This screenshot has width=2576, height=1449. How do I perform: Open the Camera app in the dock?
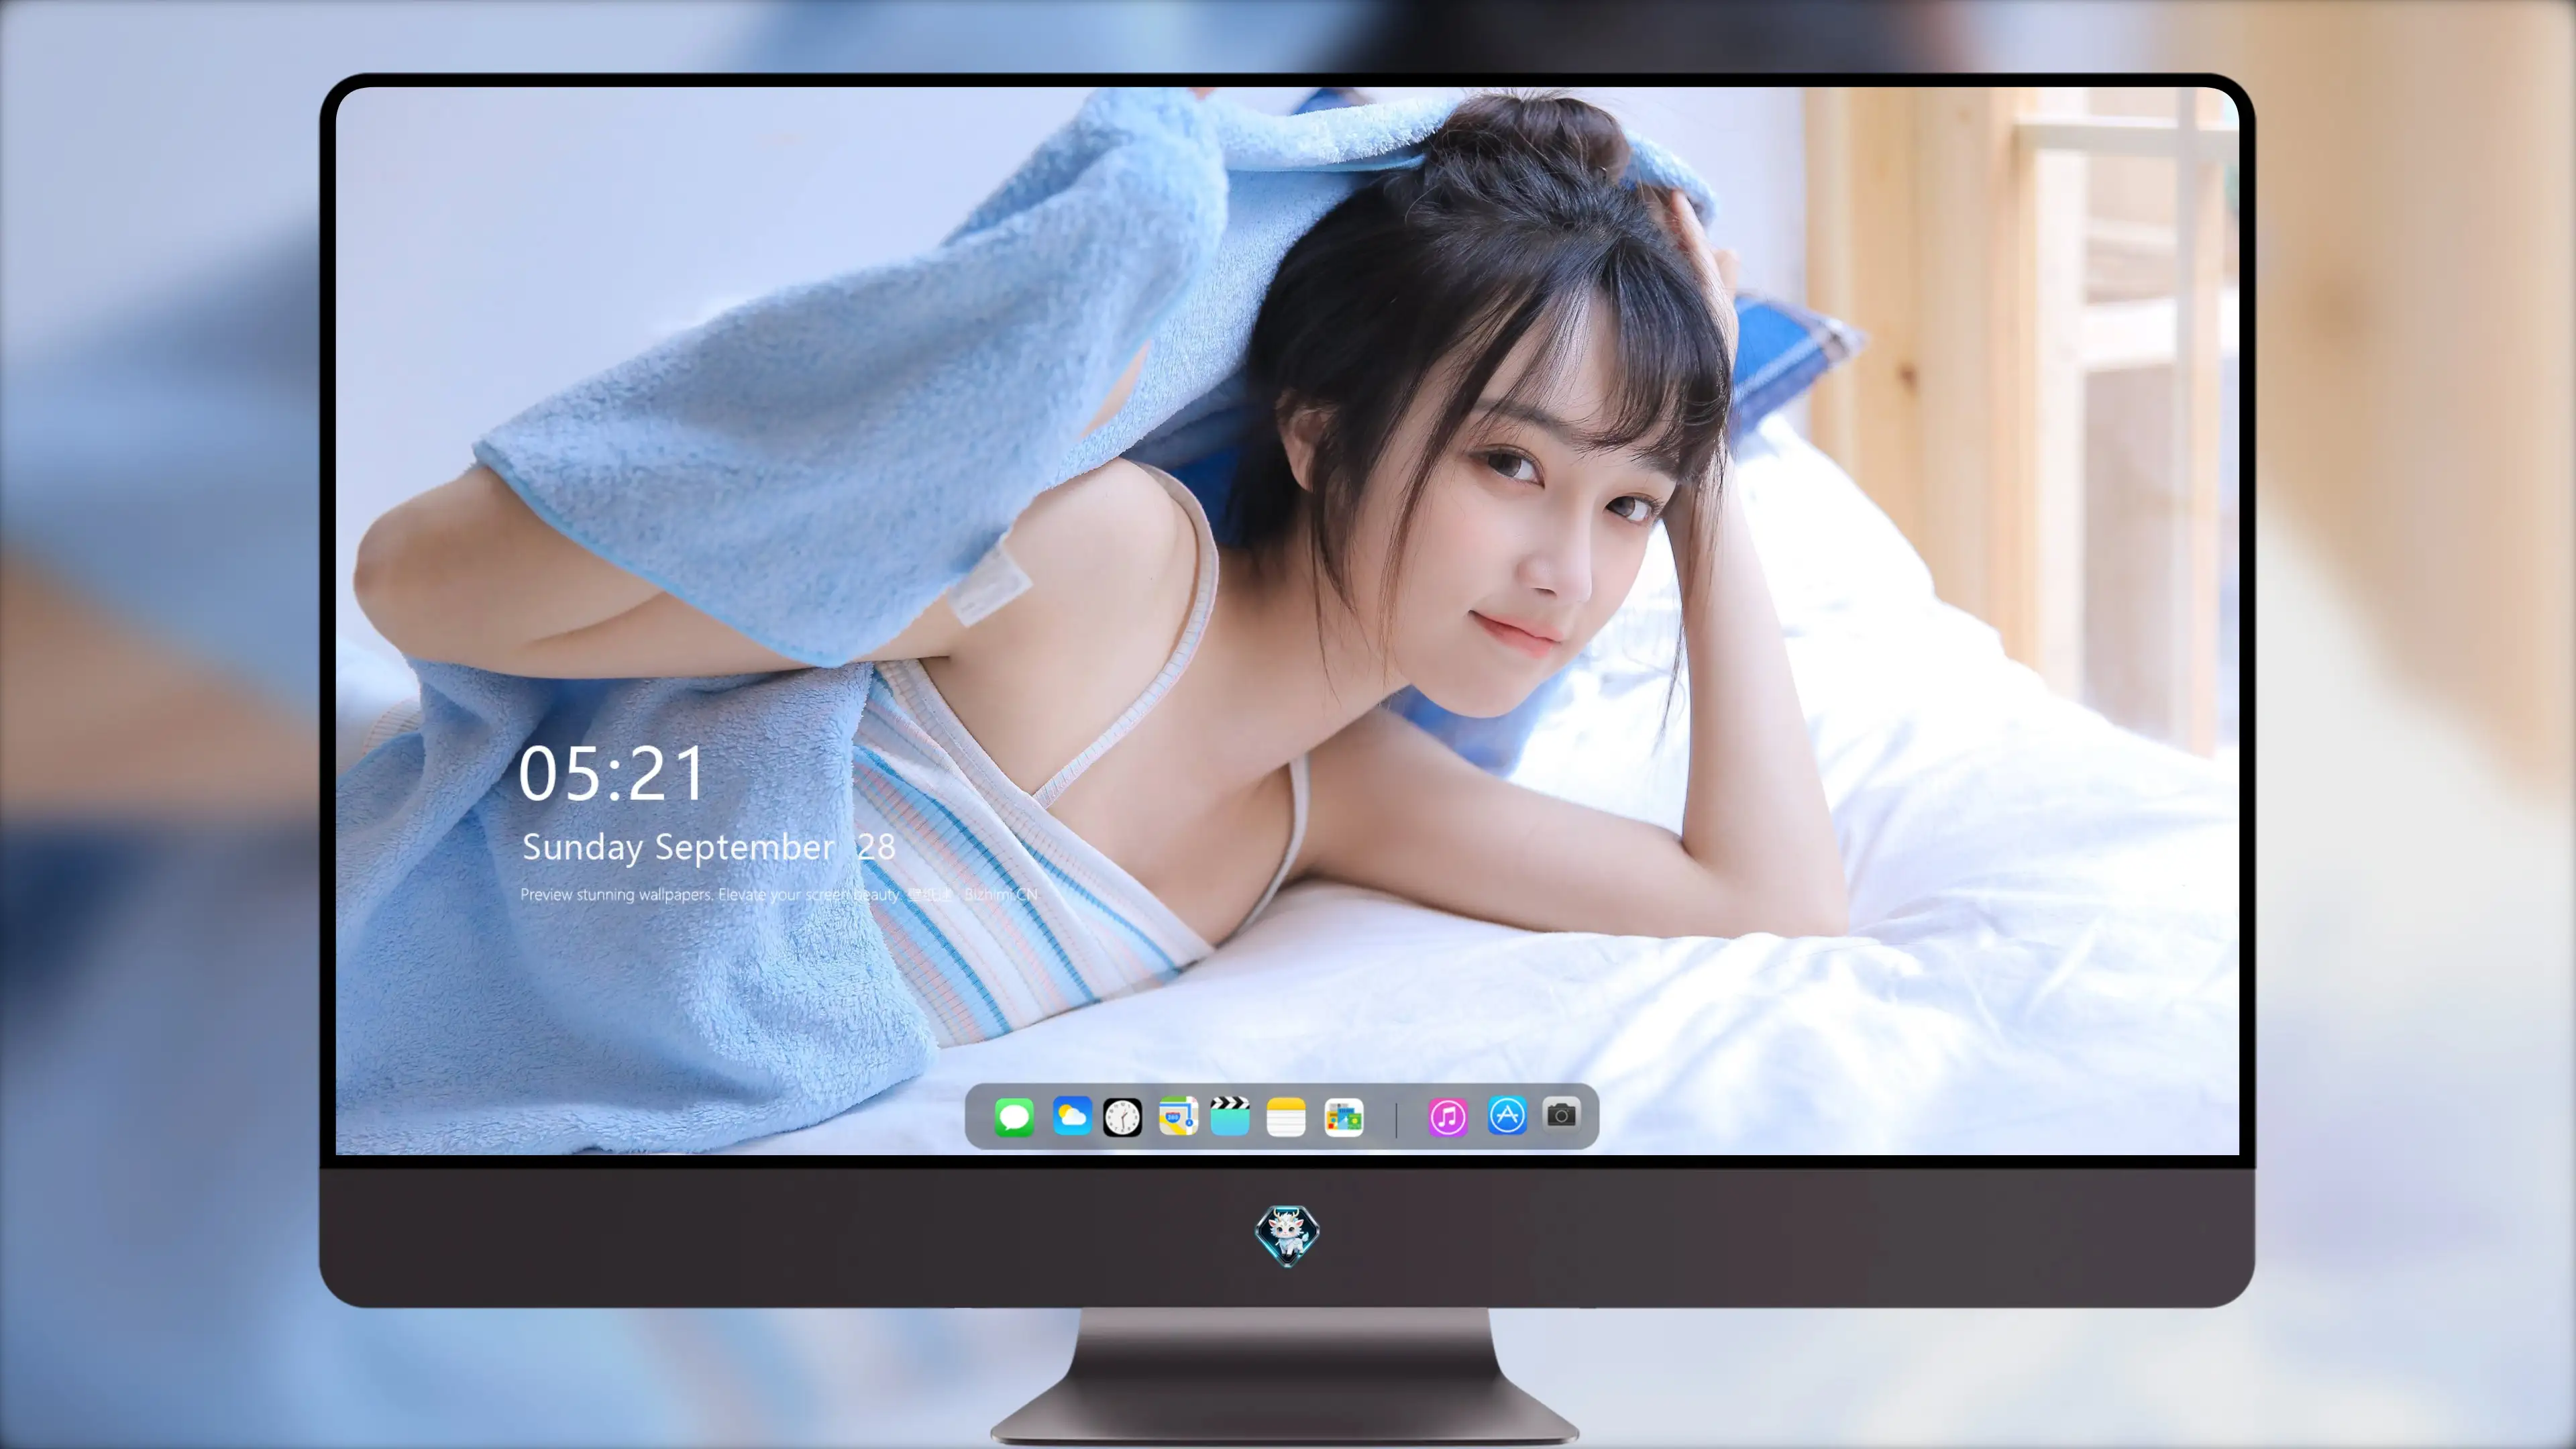click(1561, 1114)
